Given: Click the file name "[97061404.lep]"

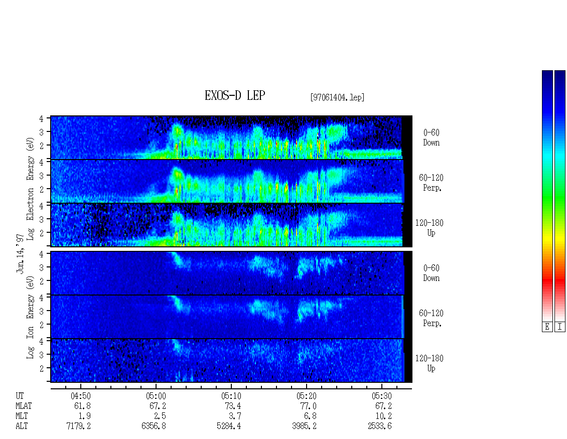Looking at the screenshot, I should point(337,97).
